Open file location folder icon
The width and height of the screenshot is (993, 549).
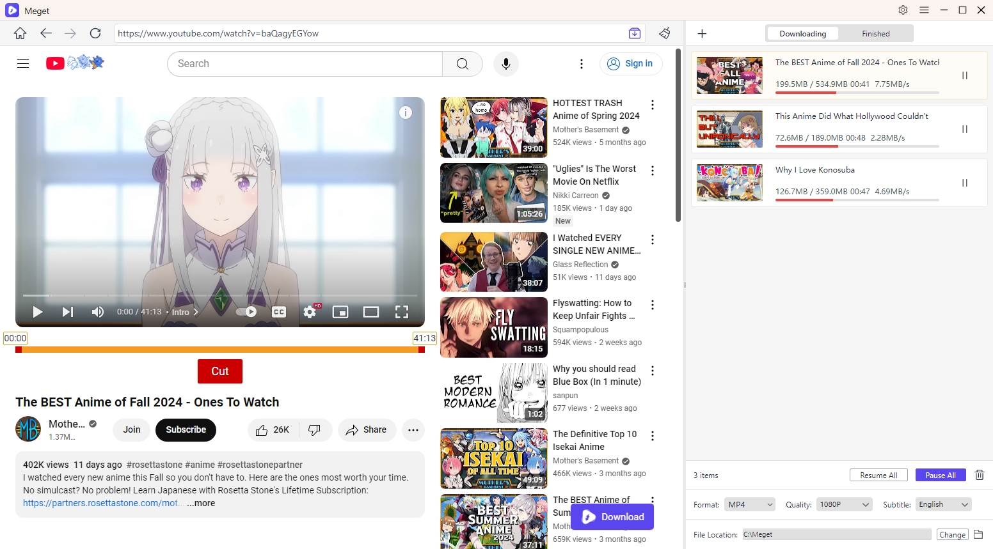(x=978, y=534)
